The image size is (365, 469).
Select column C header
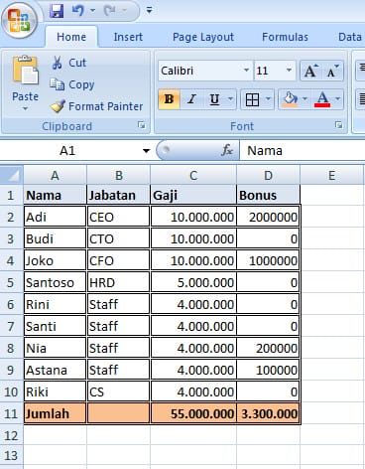coord(193,175)
